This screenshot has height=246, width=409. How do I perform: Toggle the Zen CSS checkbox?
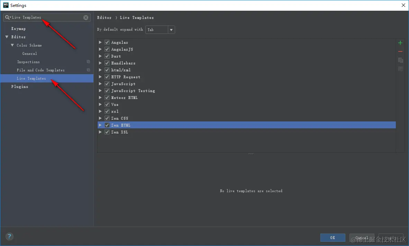tap(107, 118)
